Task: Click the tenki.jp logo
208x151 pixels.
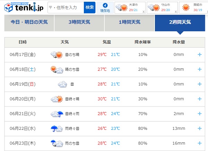Action: (x=23, y=7)
